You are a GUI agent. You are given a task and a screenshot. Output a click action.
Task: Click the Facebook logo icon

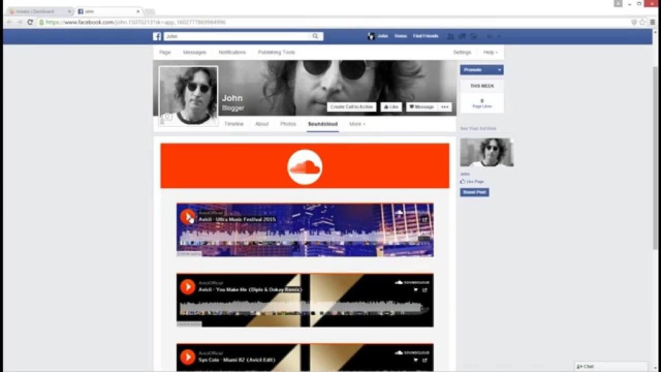pyautogui.click(x=157, y=36)
